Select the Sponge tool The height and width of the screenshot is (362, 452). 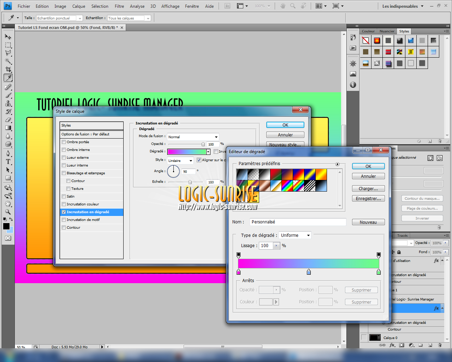[8, 144]
